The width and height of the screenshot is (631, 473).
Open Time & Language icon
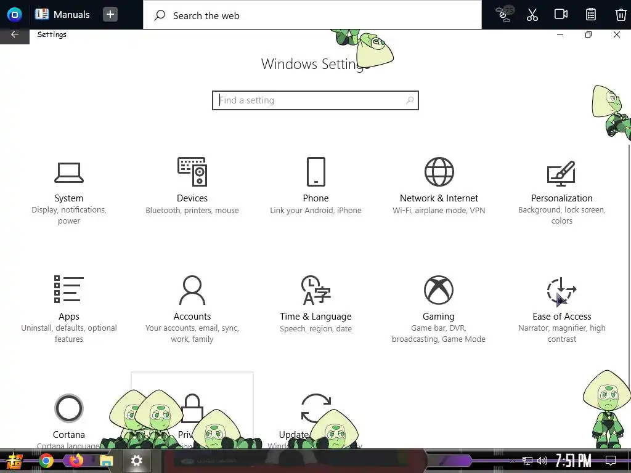coord(316,290)
